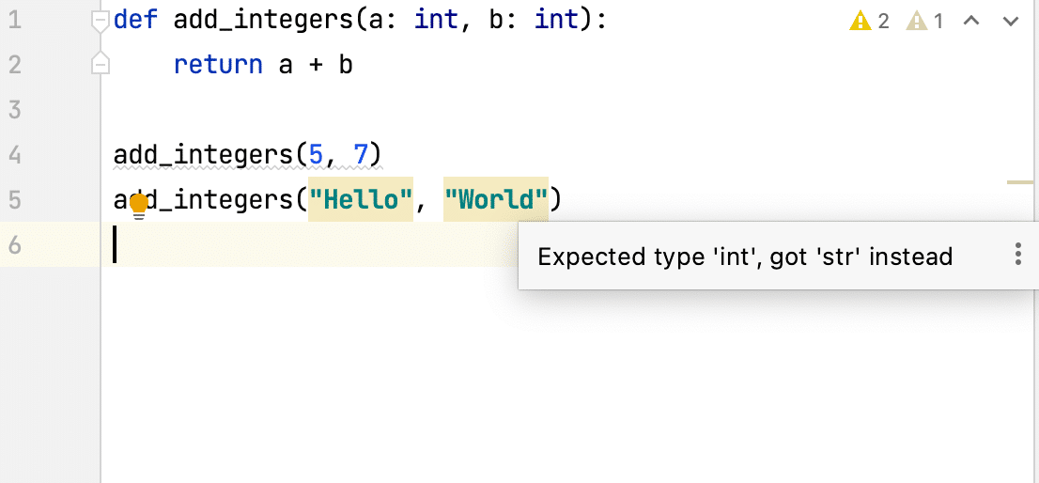Screen dimensions: 1039x483
Task: Click line number 6 in gutter
Action: [14, 245]
